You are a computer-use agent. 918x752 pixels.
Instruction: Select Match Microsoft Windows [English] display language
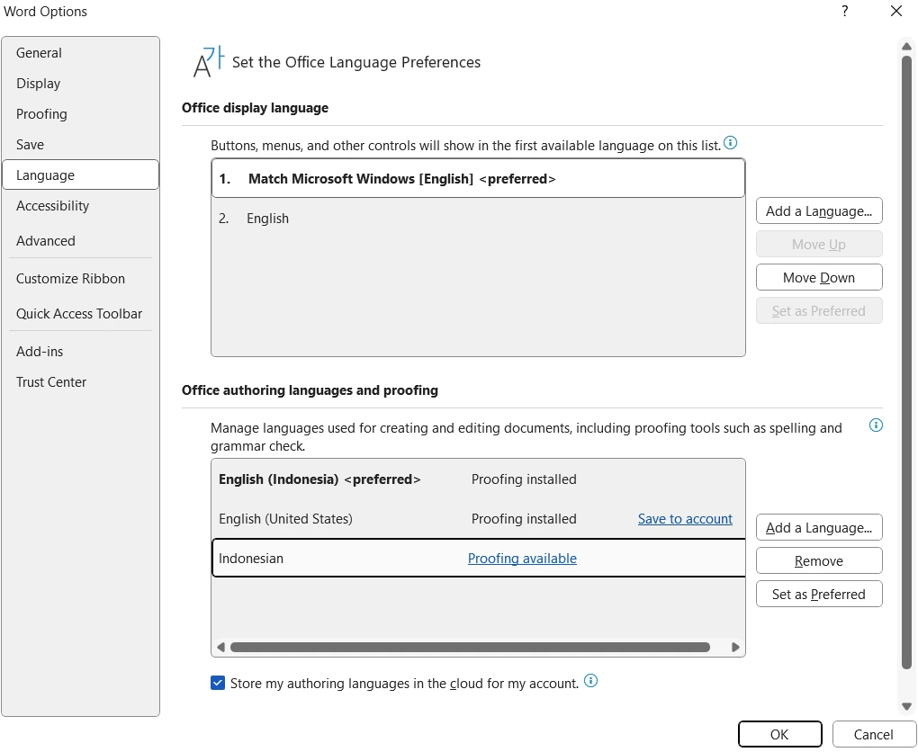(x=478, y=178)
